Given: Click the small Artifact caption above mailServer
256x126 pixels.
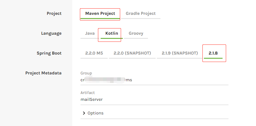Looking at the screenshot, I should (88, 93).
